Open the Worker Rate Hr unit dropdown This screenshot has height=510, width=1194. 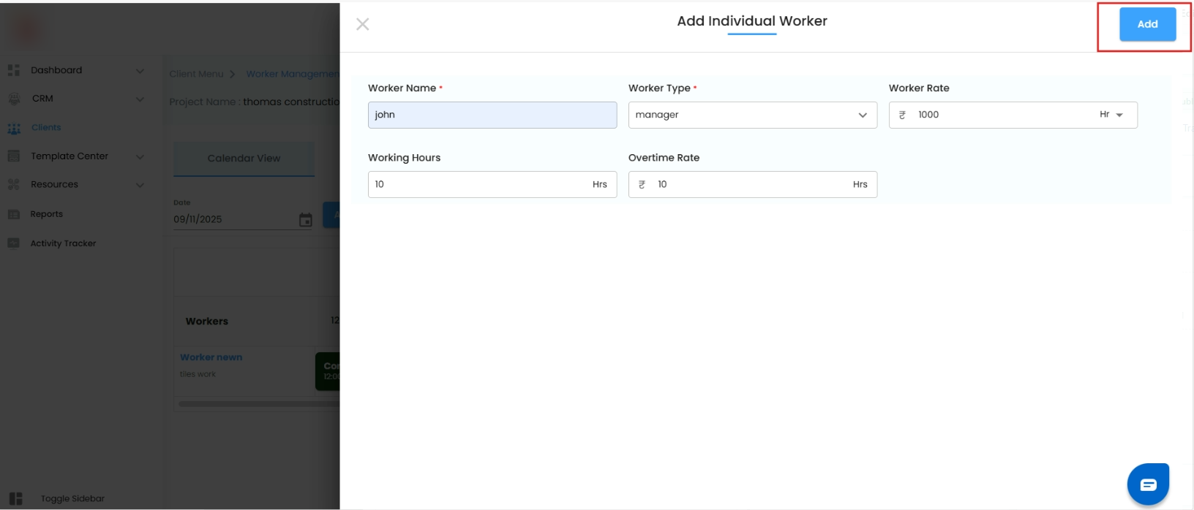coord(1111,115)
